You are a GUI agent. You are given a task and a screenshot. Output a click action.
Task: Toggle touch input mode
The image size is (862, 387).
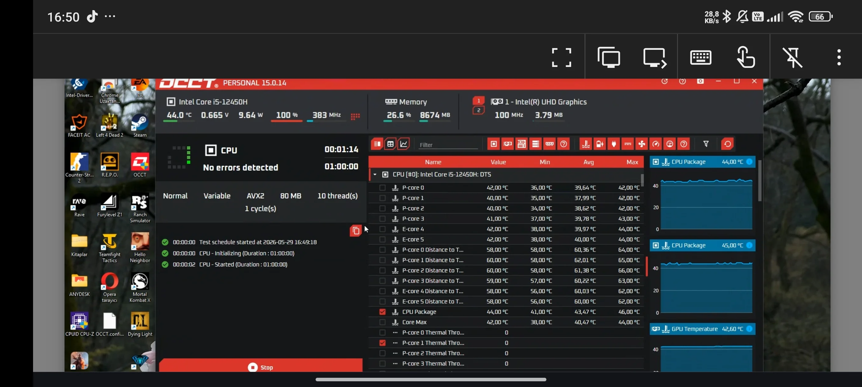click(746, 57)
